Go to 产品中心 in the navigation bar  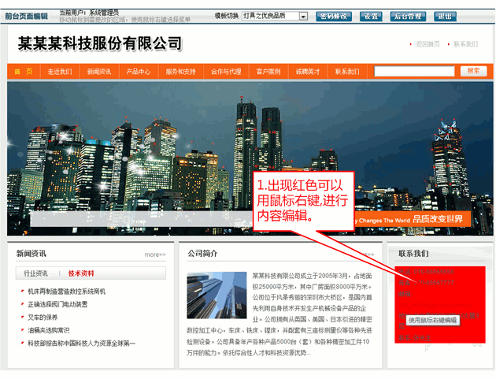(139, 71)
